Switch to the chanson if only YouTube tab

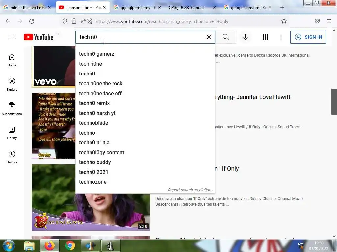tap(83, 8)
